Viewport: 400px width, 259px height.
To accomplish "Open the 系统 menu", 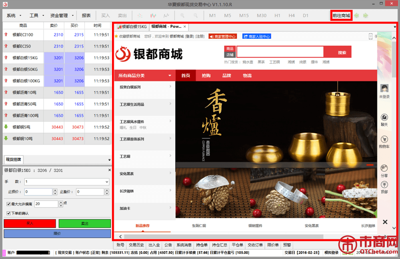I will click(13, 16).
